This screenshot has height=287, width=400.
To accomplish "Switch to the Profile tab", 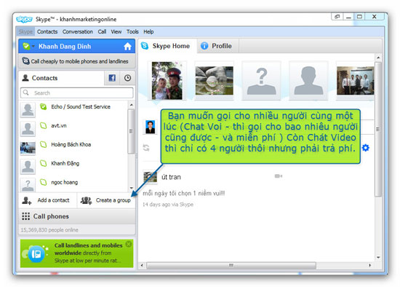I will pyautogui.click(x=218, y=46).
